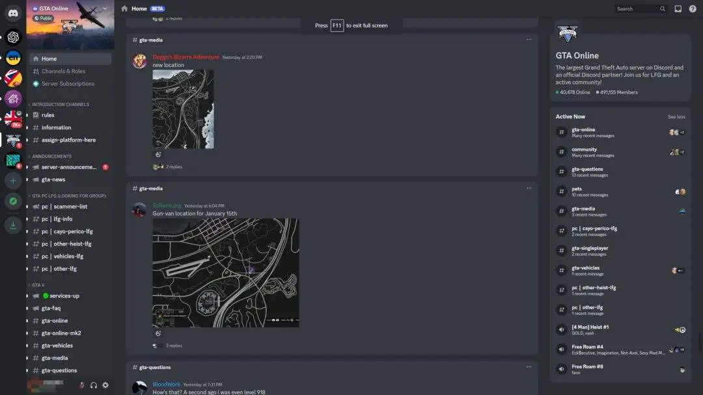703x395 pixels.
Task: Open more options on gta-questions post
Action: (529, 367)
